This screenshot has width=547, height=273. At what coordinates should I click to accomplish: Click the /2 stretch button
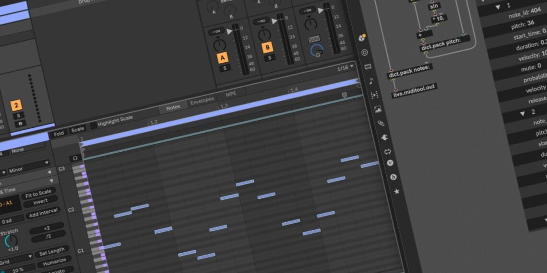48,237
